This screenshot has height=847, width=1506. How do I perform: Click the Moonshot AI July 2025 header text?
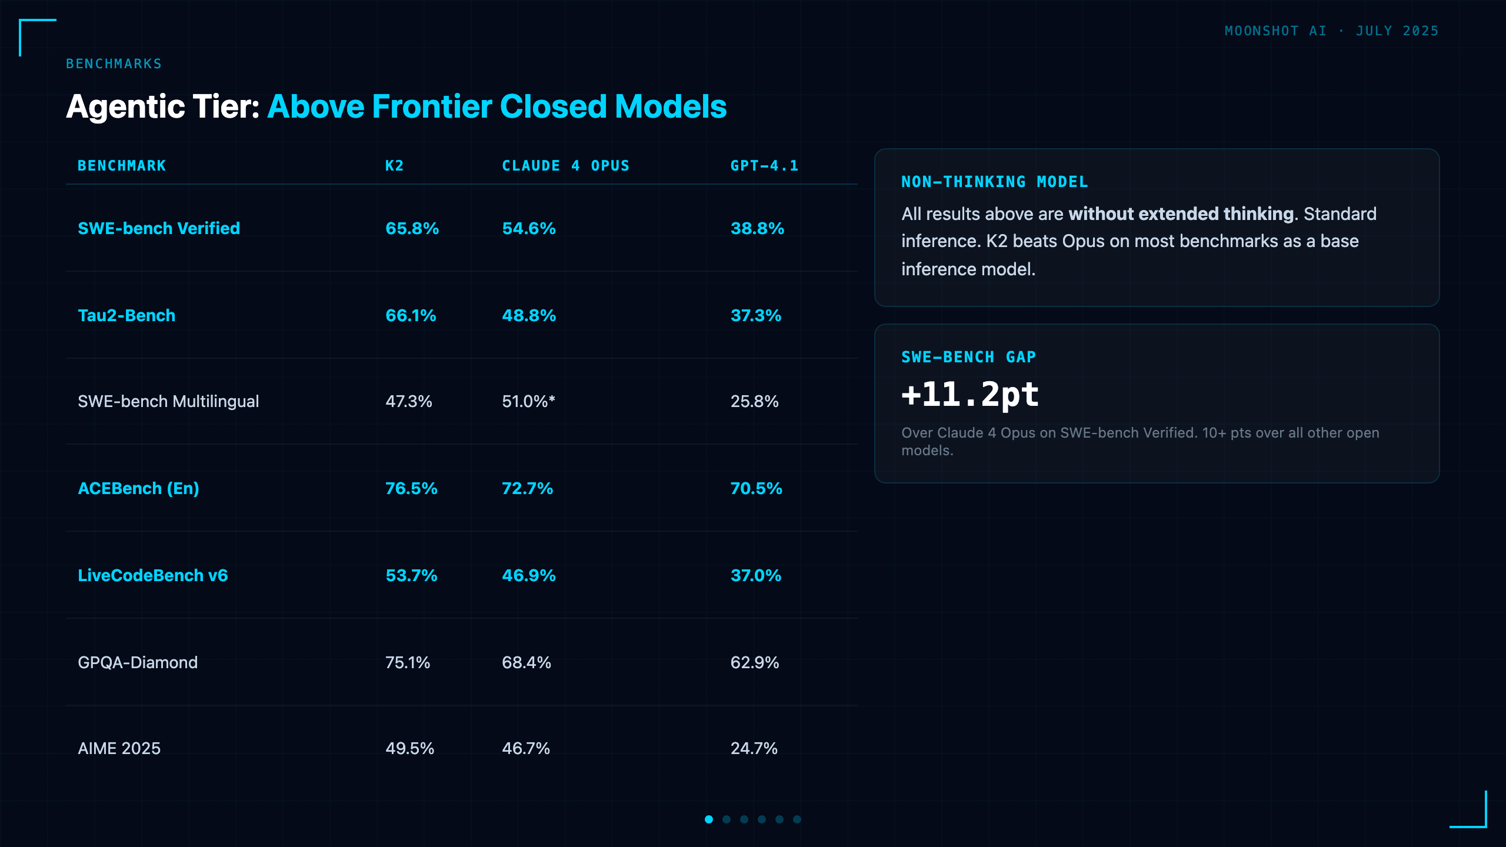1331,31
